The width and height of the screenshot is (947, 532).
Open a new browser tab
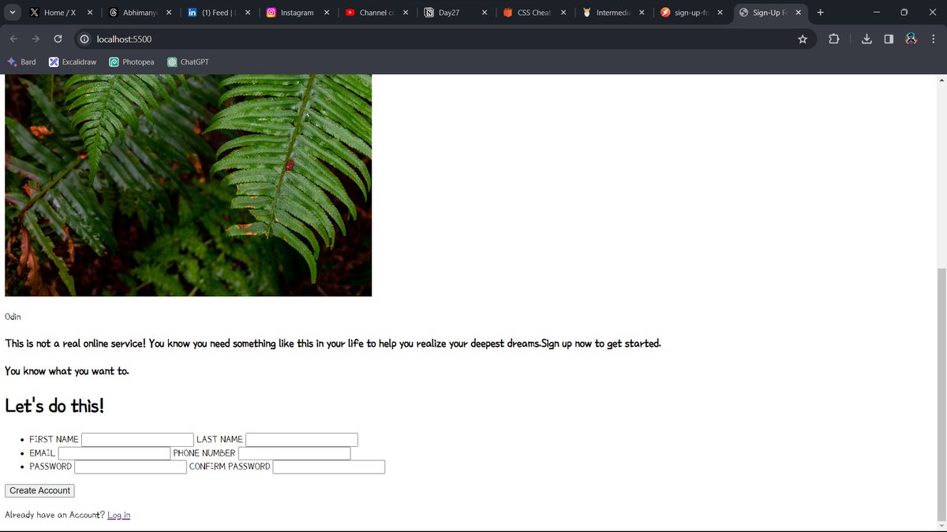click(821, 13)
